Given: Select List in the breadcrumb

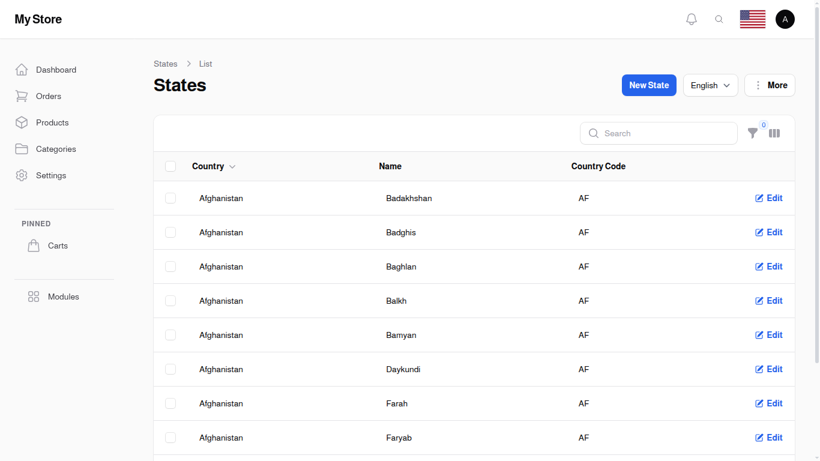Looking at the screenshot, I should coord(205,64).
